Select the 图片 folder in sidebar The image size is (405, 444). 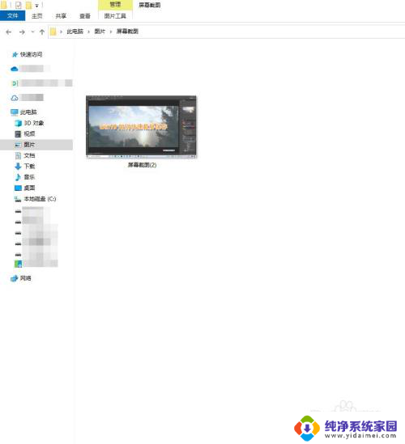pyautogui.click(x=36, y=145)
